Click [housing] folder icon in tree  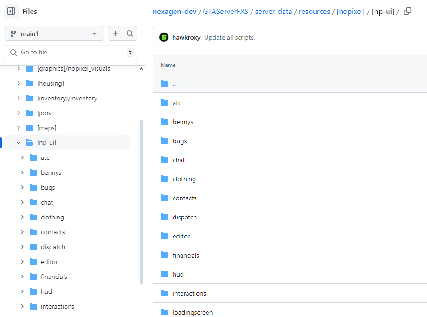(30, 83)
